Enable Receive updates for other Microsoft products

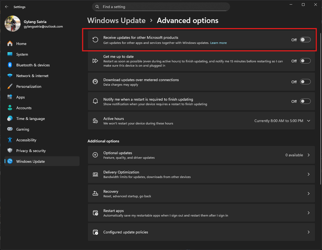click(x=305, y=40)
